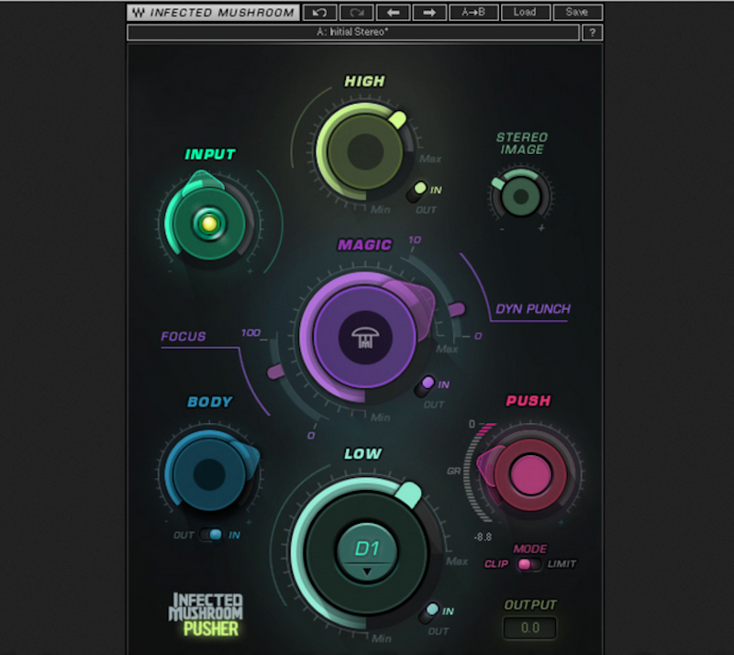Click the STEREO IMAGE knob
734x655 pixels.
(520, 196)
